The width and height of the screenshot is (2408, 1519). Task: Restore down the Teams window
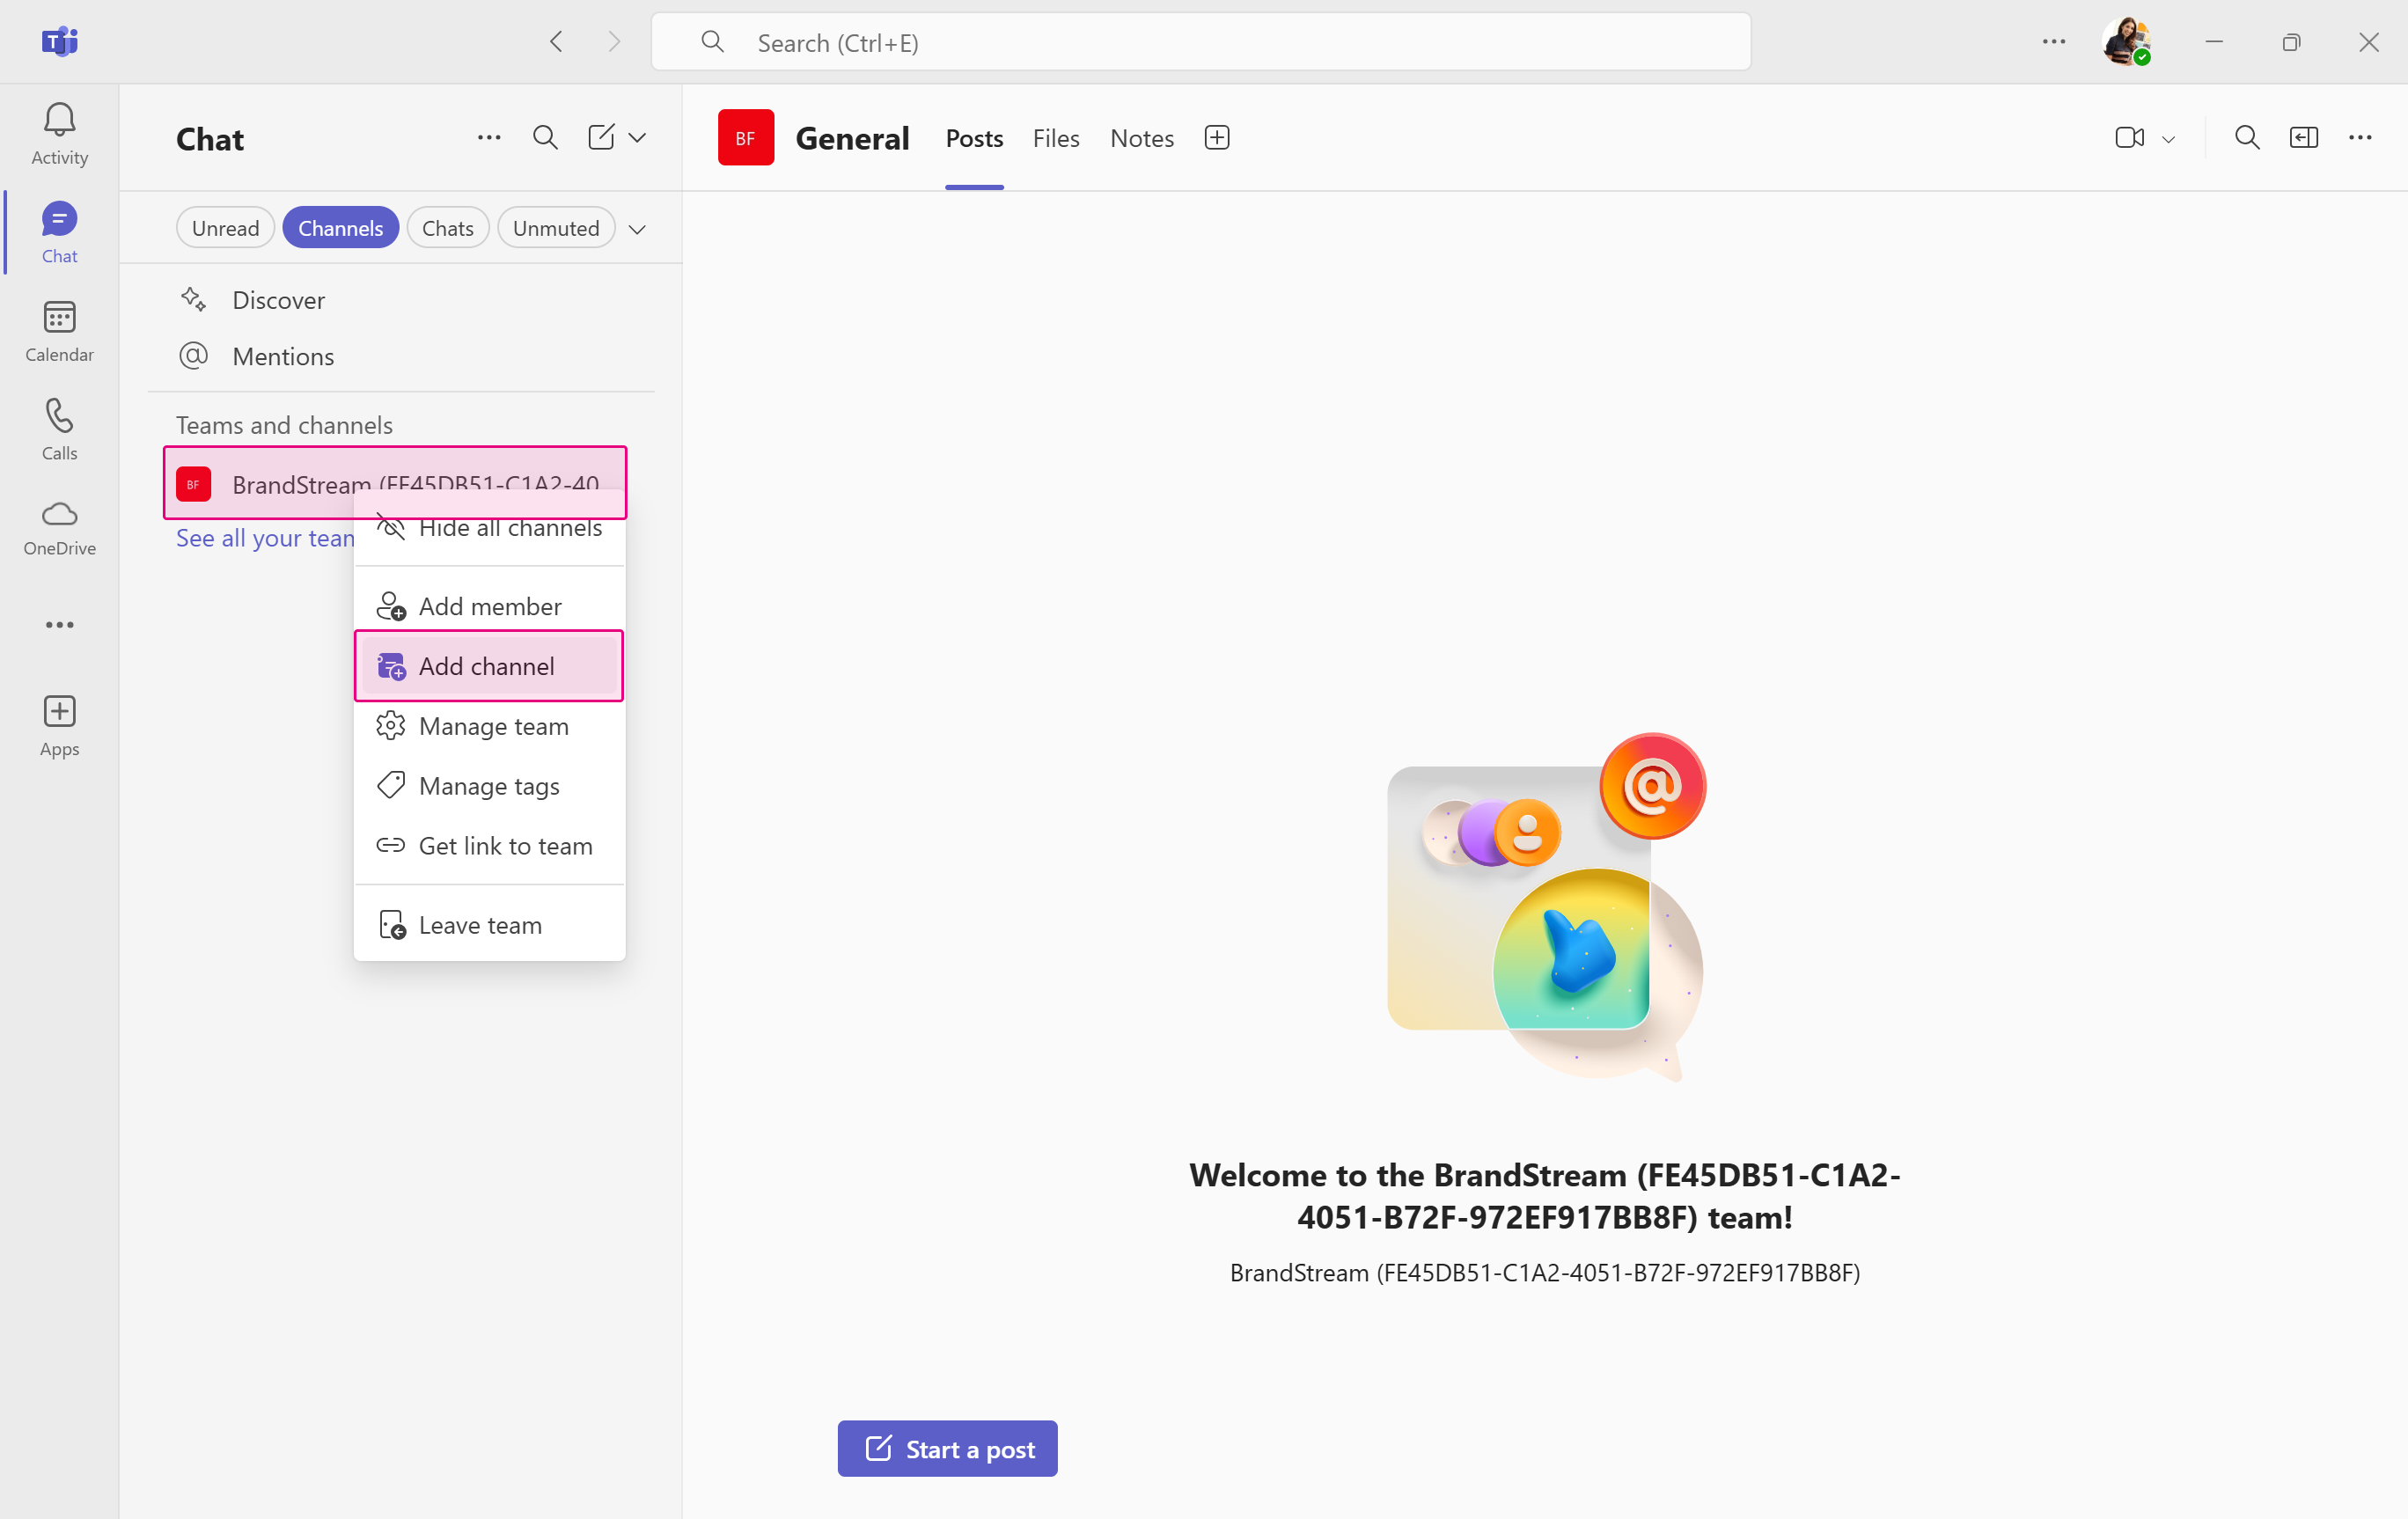[2291, 42]
